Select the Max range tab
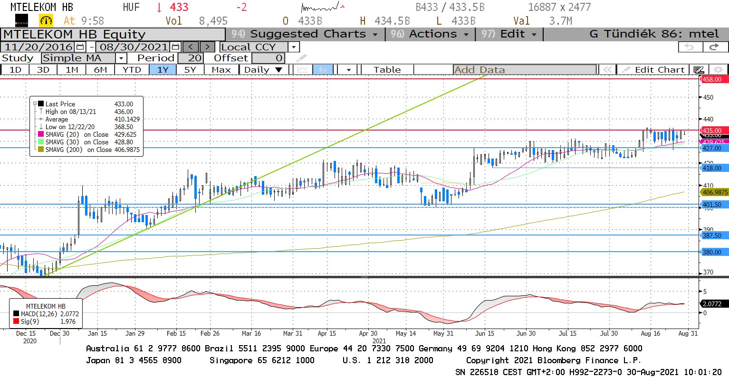729x386 pixels. 221,70
